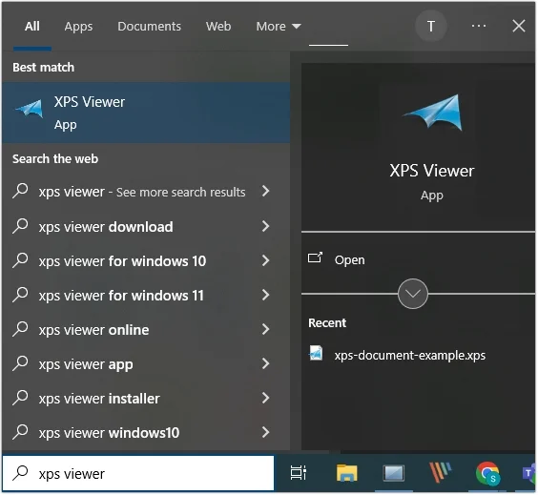The image size is (538, 495).
Task: Open the More dropdown filter
Action: tap(279, 27)
